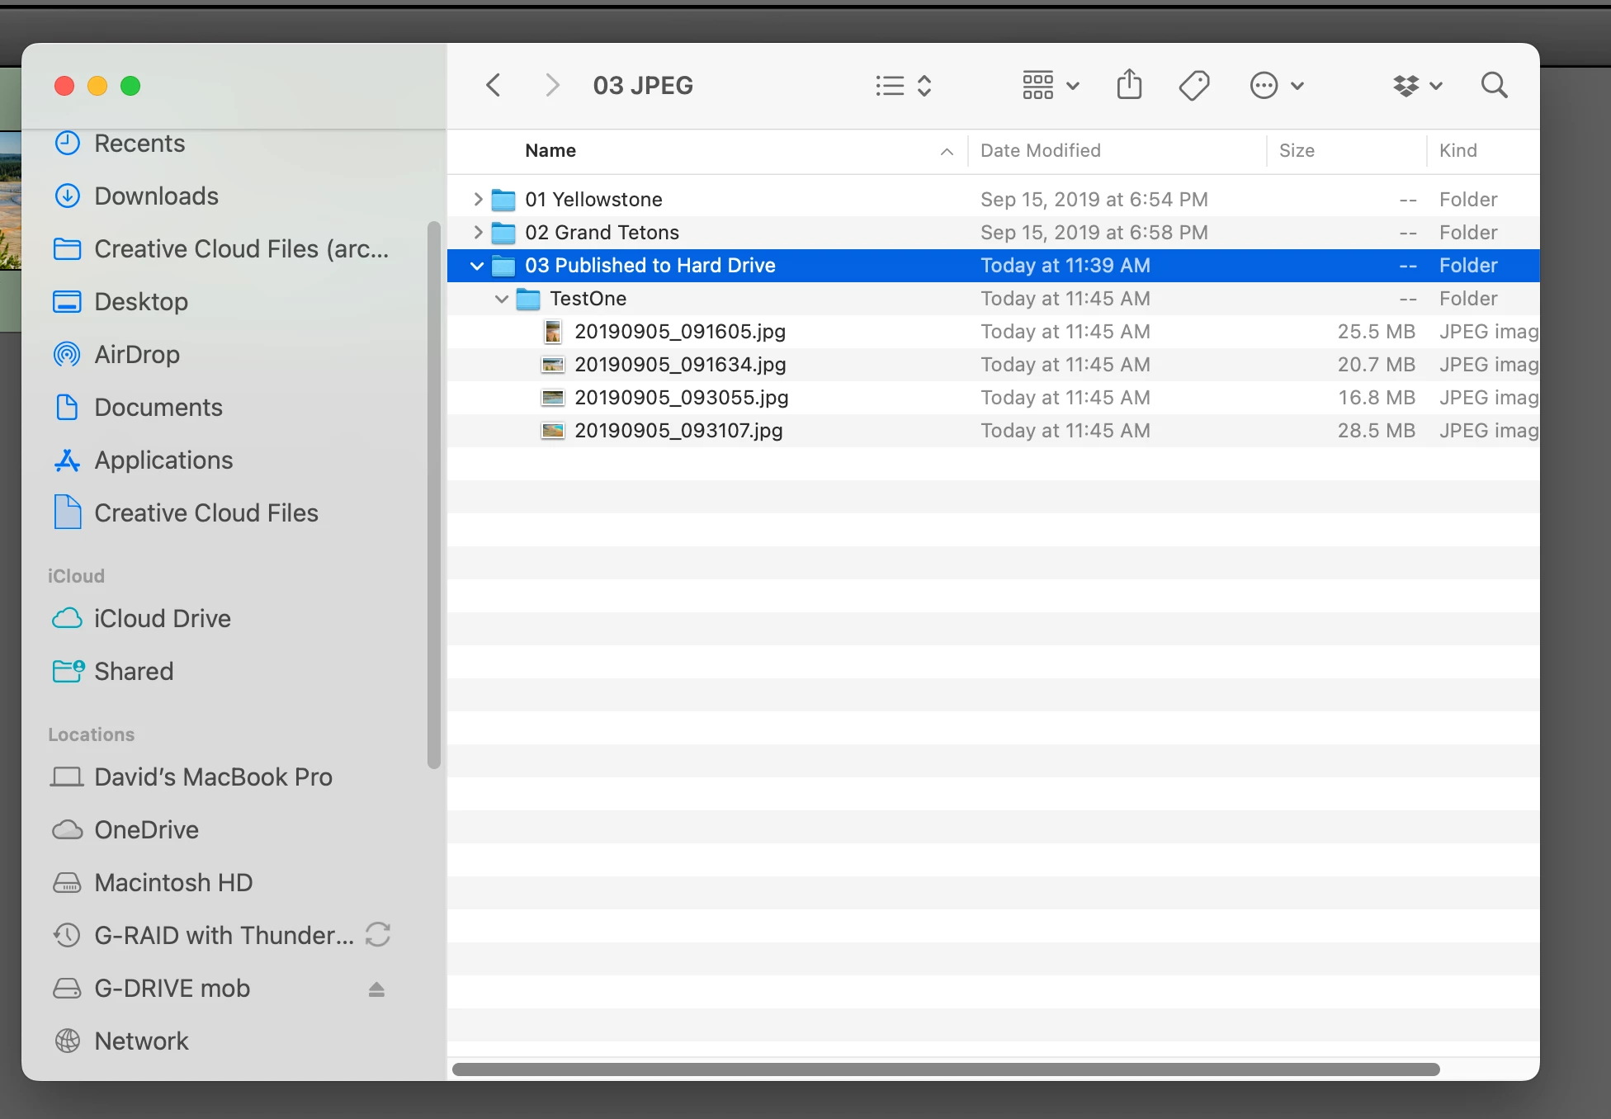Eject the G-DRIVE mob volume

(376, 989)
